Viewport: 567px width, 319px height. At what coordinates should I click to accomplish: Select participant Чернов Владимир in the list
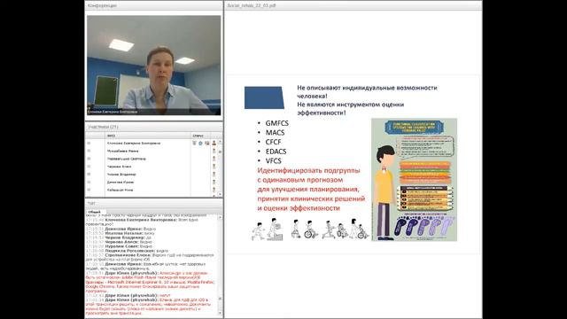click(121, 175)
